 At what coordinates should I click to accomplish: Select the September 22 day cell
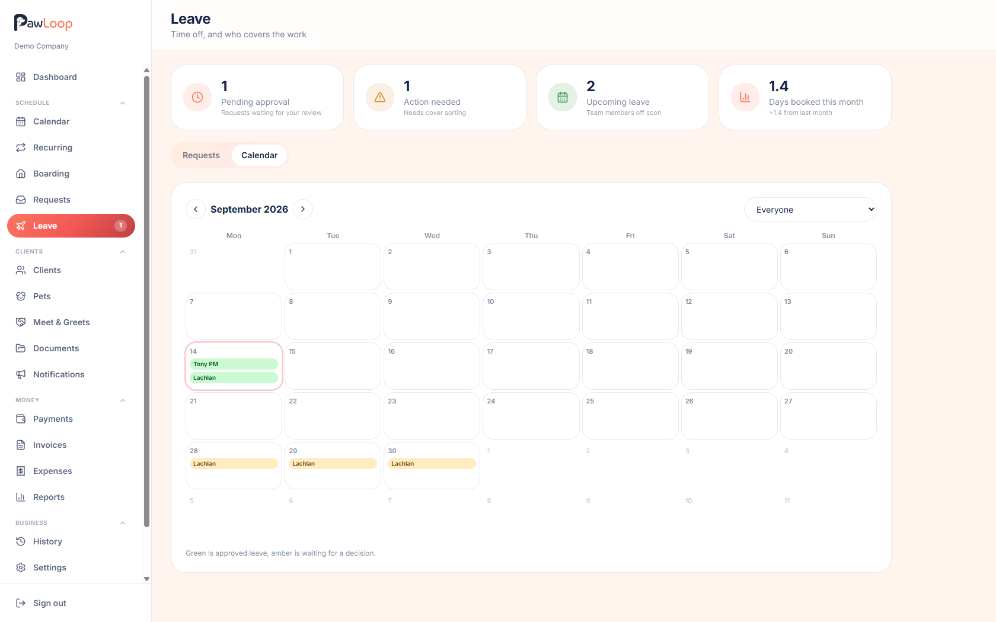click(x=333, y=416)
